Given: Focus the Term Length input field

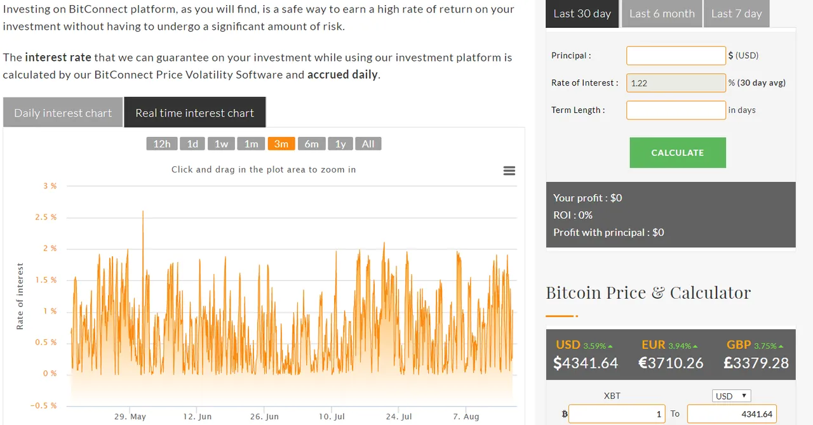Looking at the screenshot, I should pos(676,110).
